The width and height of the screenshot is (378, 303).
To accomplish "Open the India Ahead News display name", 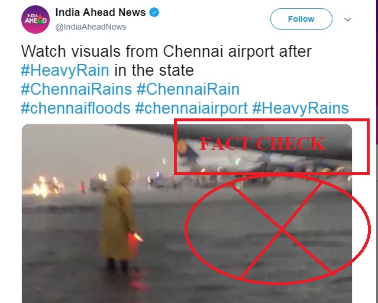I will coord(101,12).
